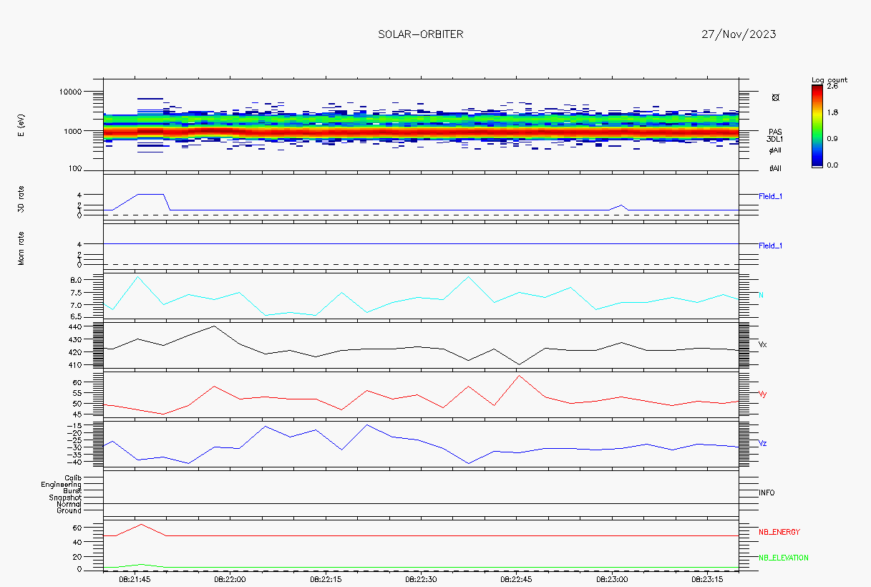Click the Ground mode label
871x587 pixels.
point(69,510)
